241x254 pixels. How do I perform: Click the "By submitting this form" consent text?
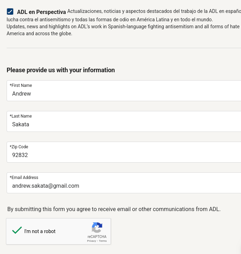click(114, 209)
